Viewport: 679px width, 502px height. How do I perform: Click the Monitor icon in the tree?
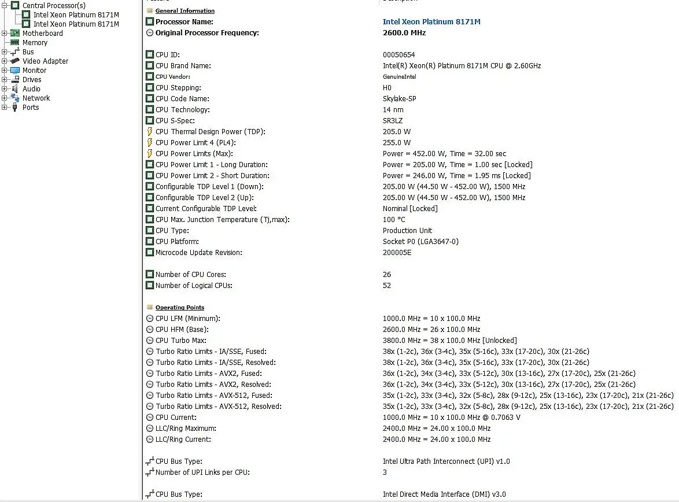(x=14, y=70)
